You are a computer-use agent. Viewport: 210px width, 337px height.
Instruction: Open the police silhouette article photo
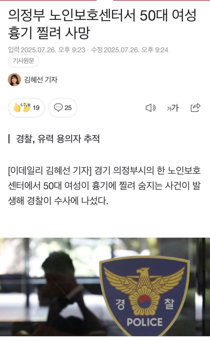tap(105, 287)
